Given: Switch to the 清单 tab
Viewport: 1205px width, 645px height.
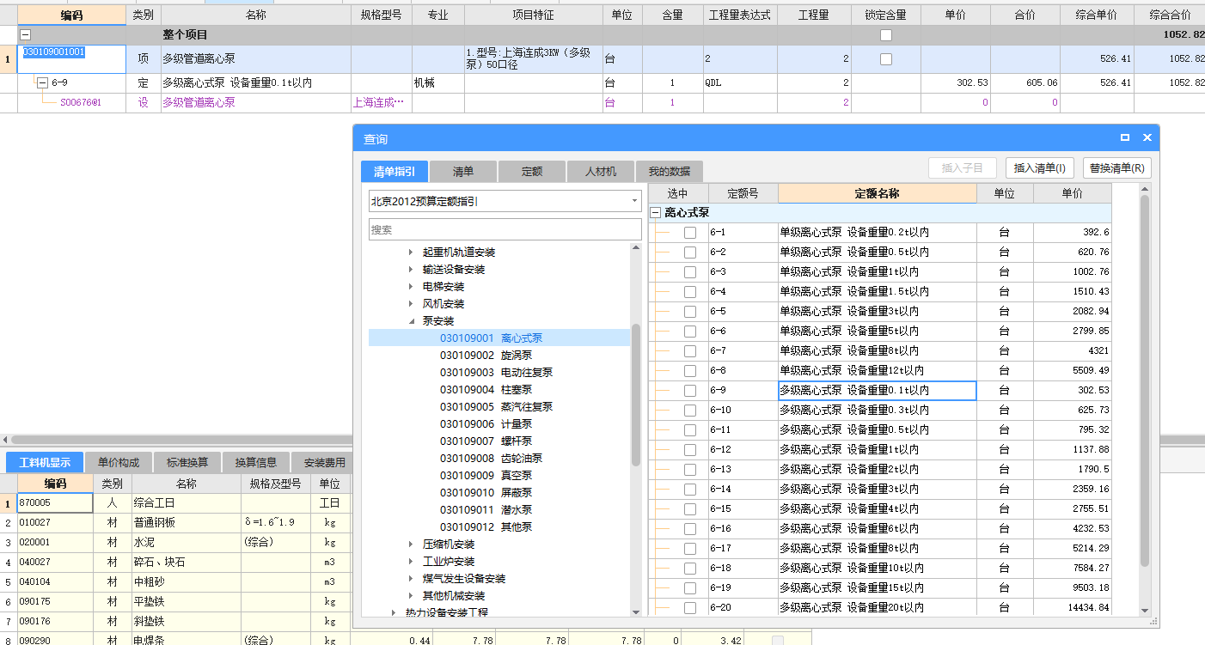Looking at the screenshot, I should tap(463, 171).
